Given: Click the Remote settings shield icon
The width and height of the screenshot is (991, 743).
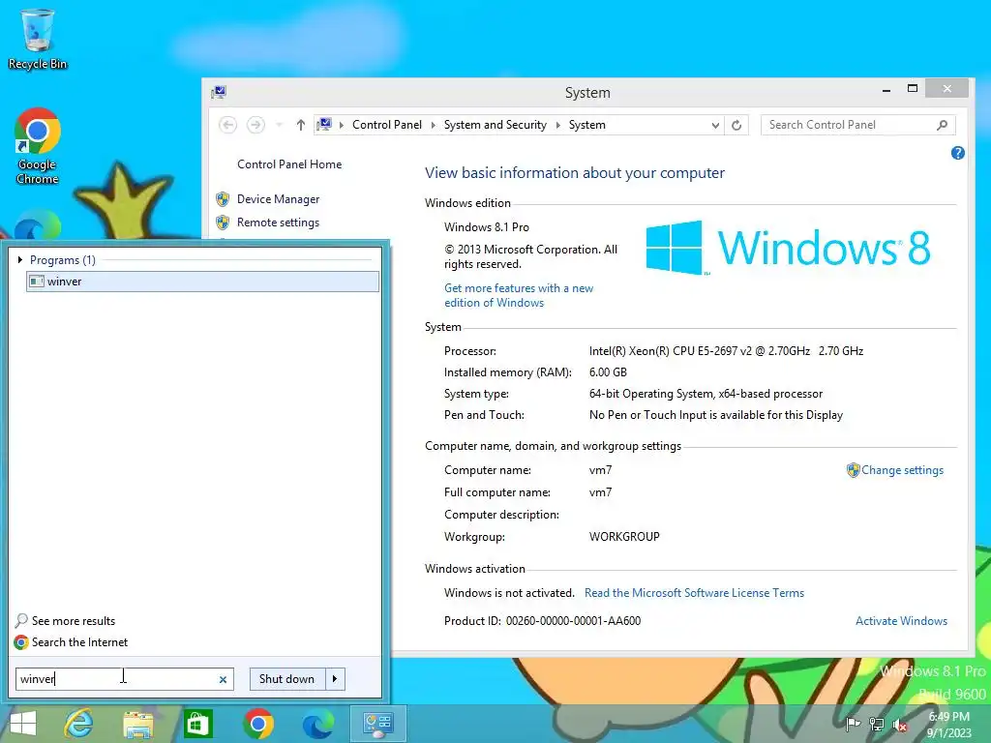Looking at the screenshot, I should [223, 223].
